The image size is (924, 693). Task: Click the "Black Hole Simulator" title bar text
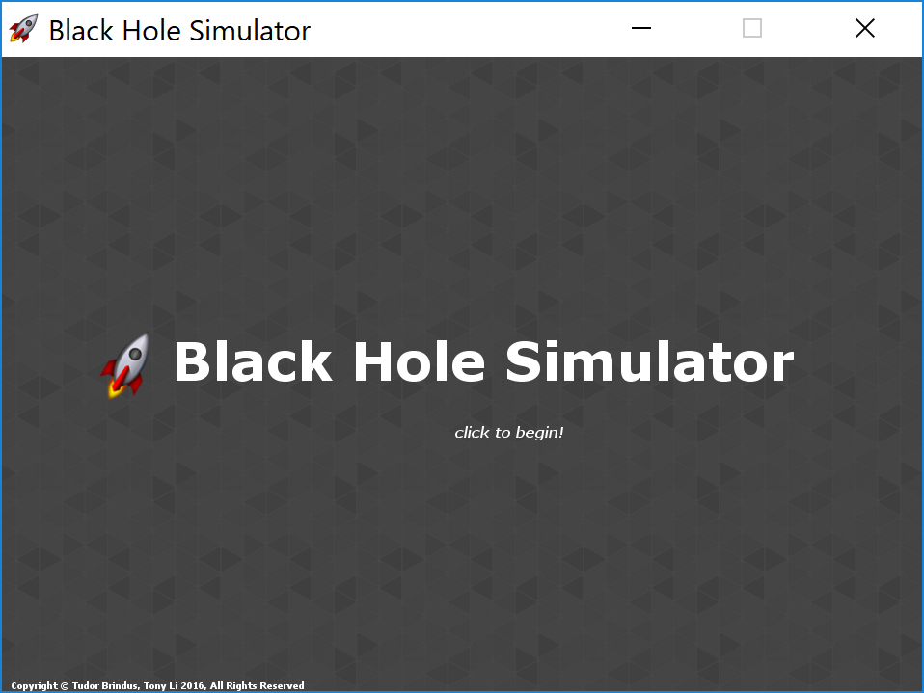[179, 31]
